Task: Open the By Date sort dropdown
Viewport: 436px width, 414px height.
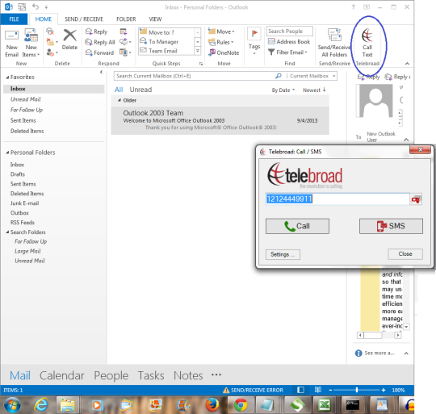Action: [283, 90]
